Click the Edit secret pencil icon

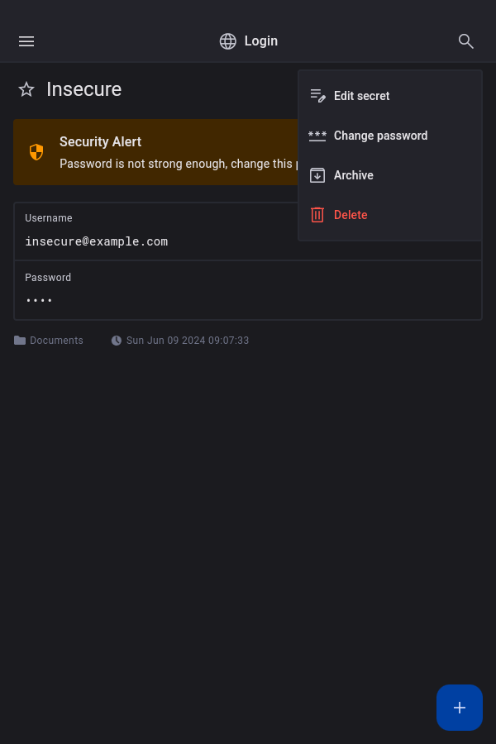click(x=317, y=96)
